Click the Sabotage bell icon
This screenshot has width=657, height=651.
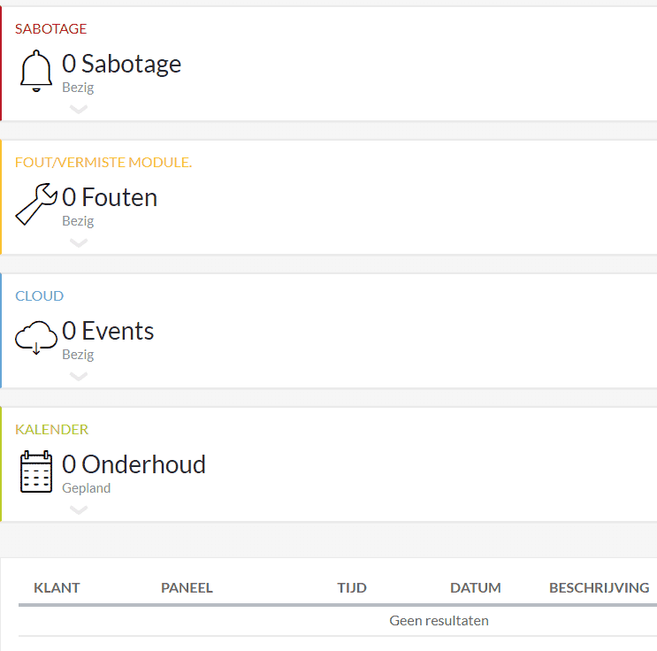pyautogui.click(x=36, y=71)
